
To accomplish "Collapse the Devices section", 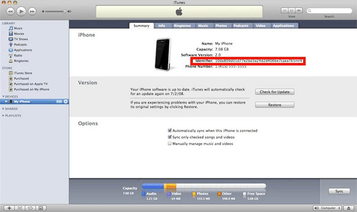I will point(3,97).
